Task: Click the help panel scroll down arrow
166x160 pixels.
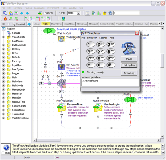Action: pyautogui.click(x=163, y=153)
